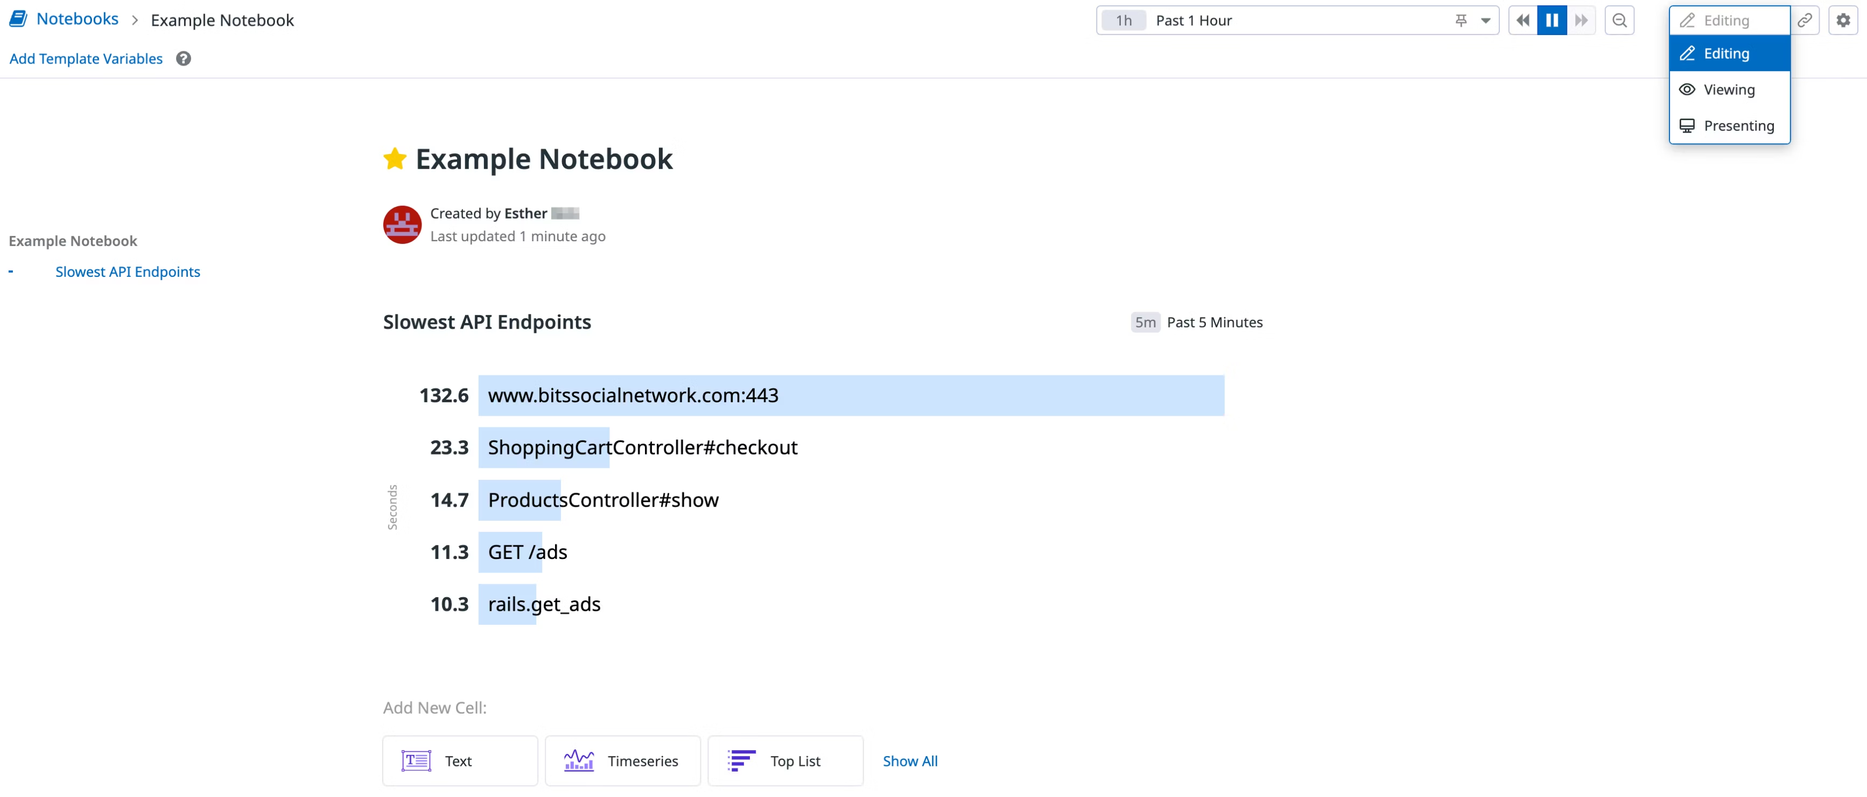
Task: Copy notebook link with the chain icon
Action: pos(1805,20)
